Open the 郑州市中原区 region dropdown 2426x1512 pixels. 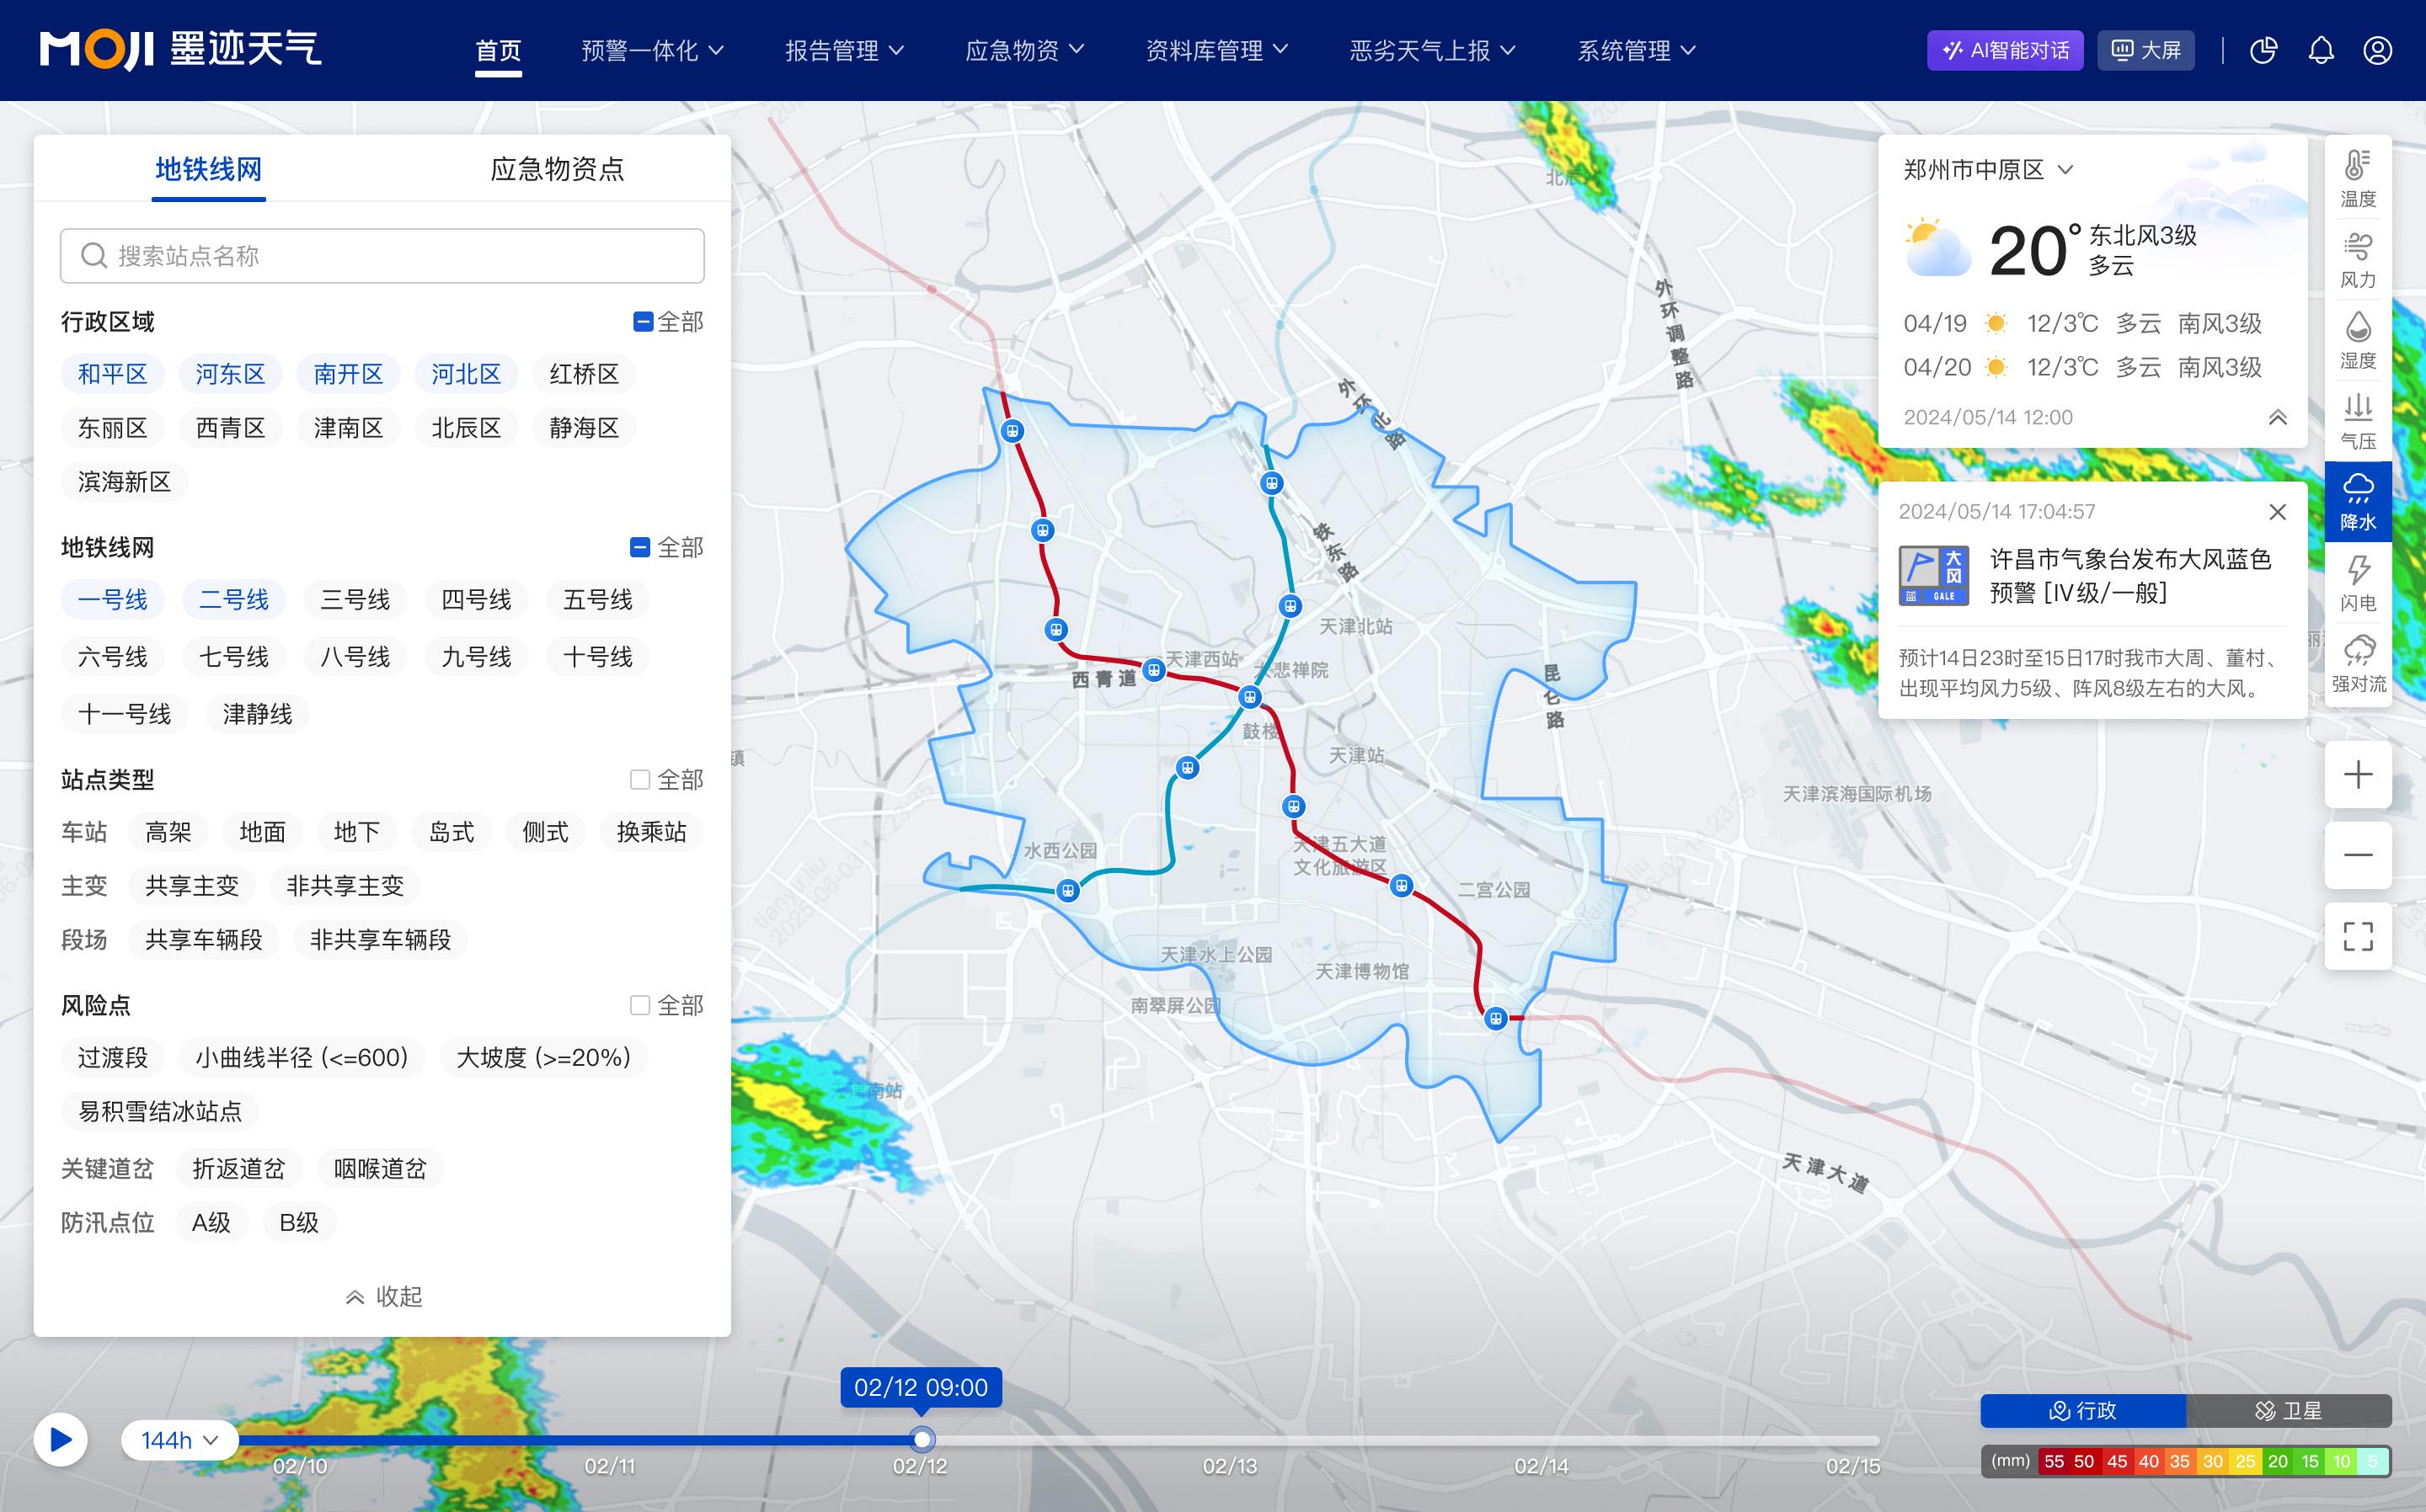pos(1987,170)
